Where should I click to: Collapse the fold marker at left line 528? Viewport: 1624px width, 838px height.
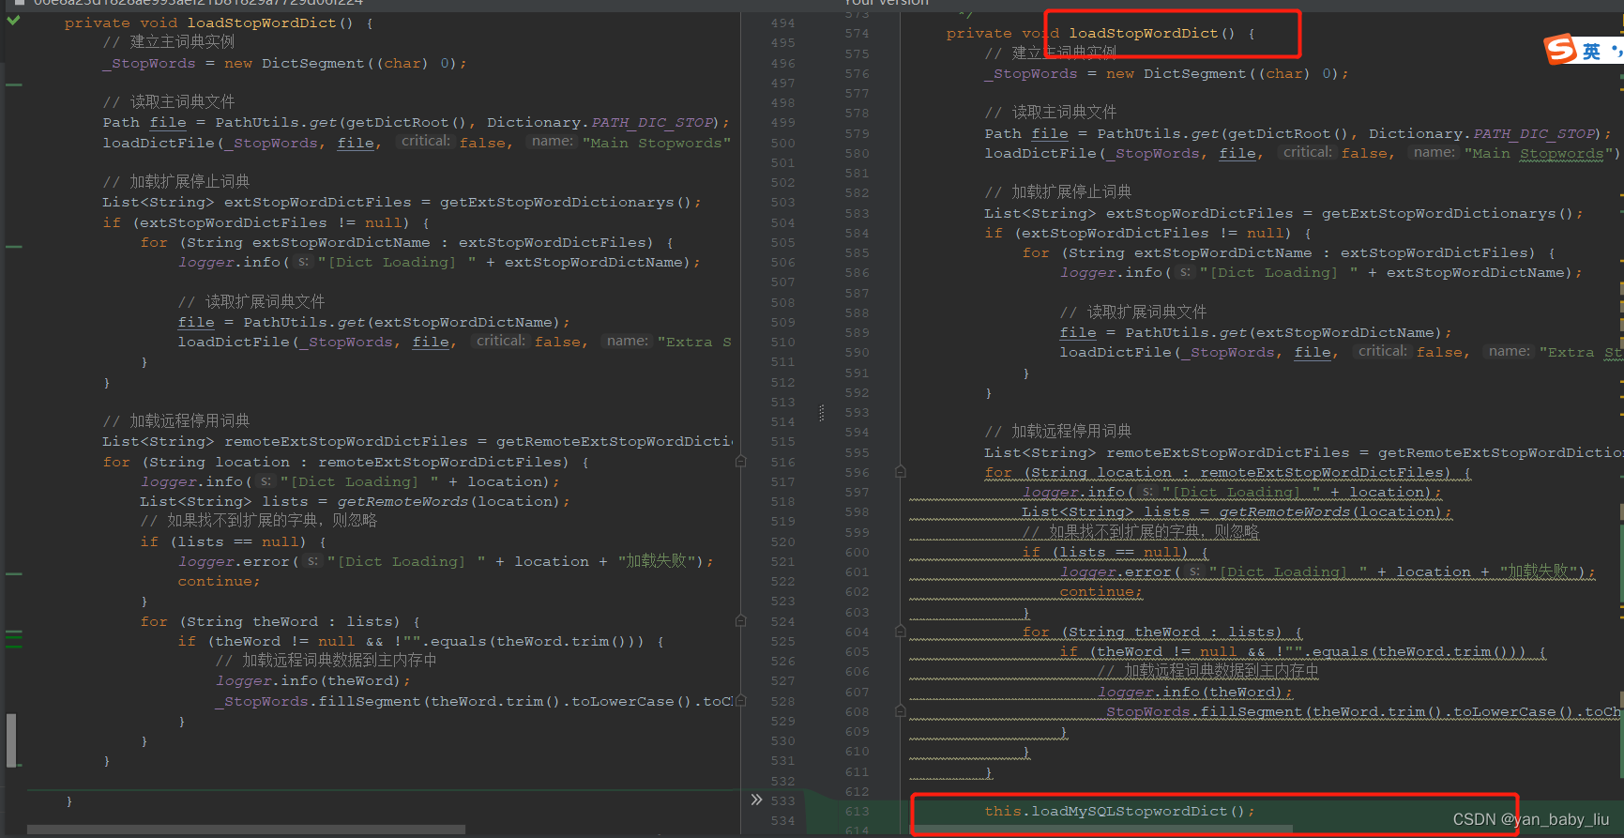[x=740, y=700]
